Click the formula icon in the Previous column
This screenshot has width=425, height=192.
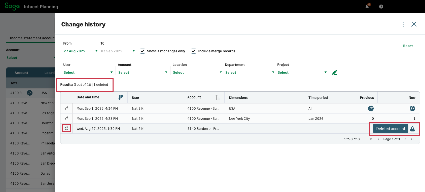371,108
